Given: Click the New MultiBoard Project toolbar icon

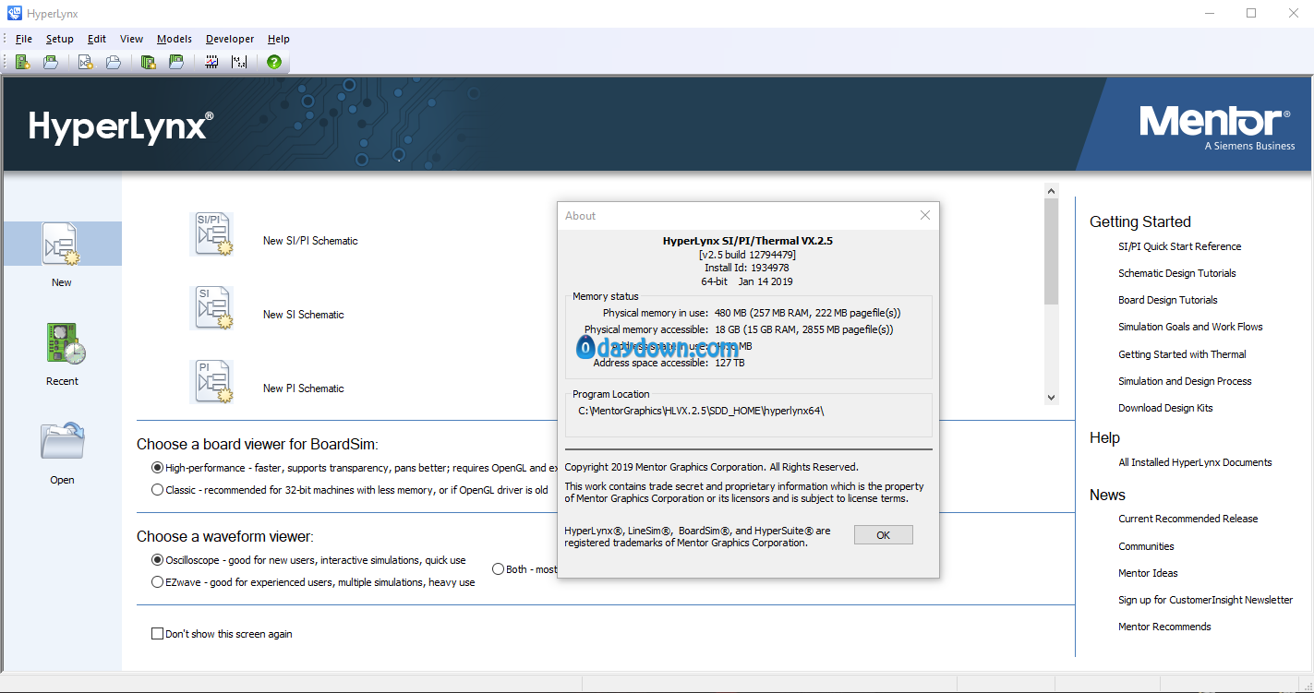Looking at the screenshot, I should pyautogui.click(x=148, y=62).
